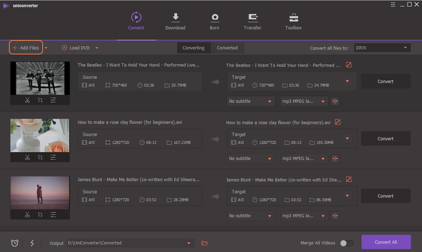The image size is (422, 252).
Task: Click the audio split icon in James Blunt row
Action: pyautogui.click(x=335, y=216)
